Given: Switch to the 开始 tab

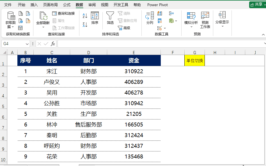Looking at the screenshot, I should click(x=22, y=5).
